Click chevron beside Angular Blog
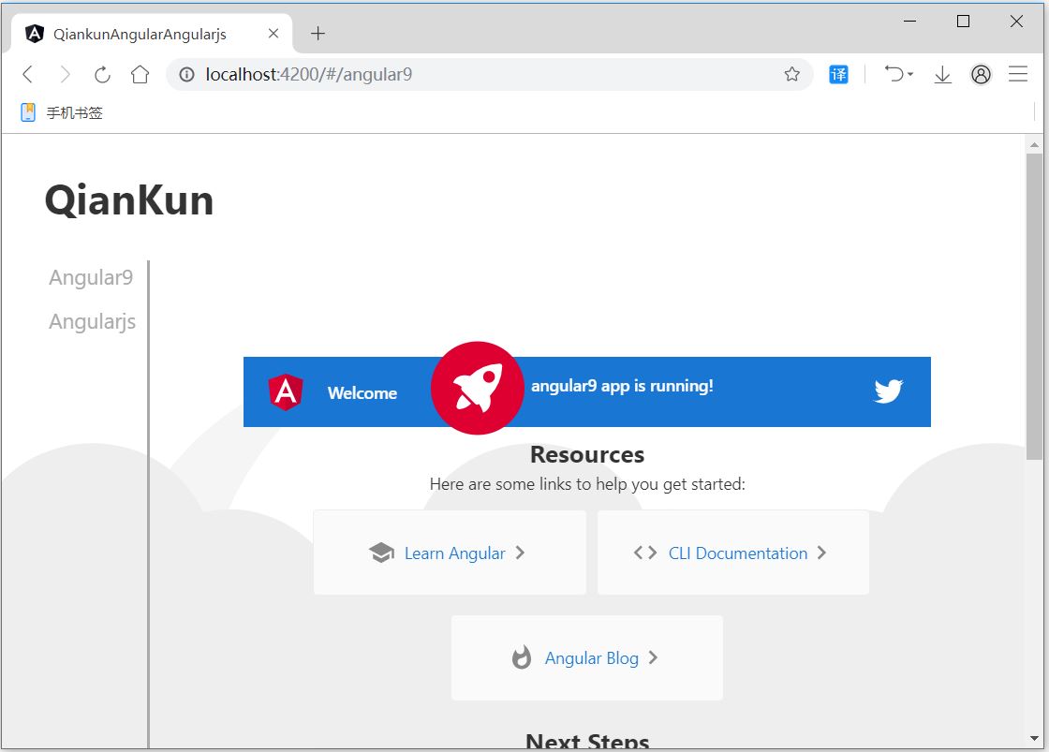 653,657
